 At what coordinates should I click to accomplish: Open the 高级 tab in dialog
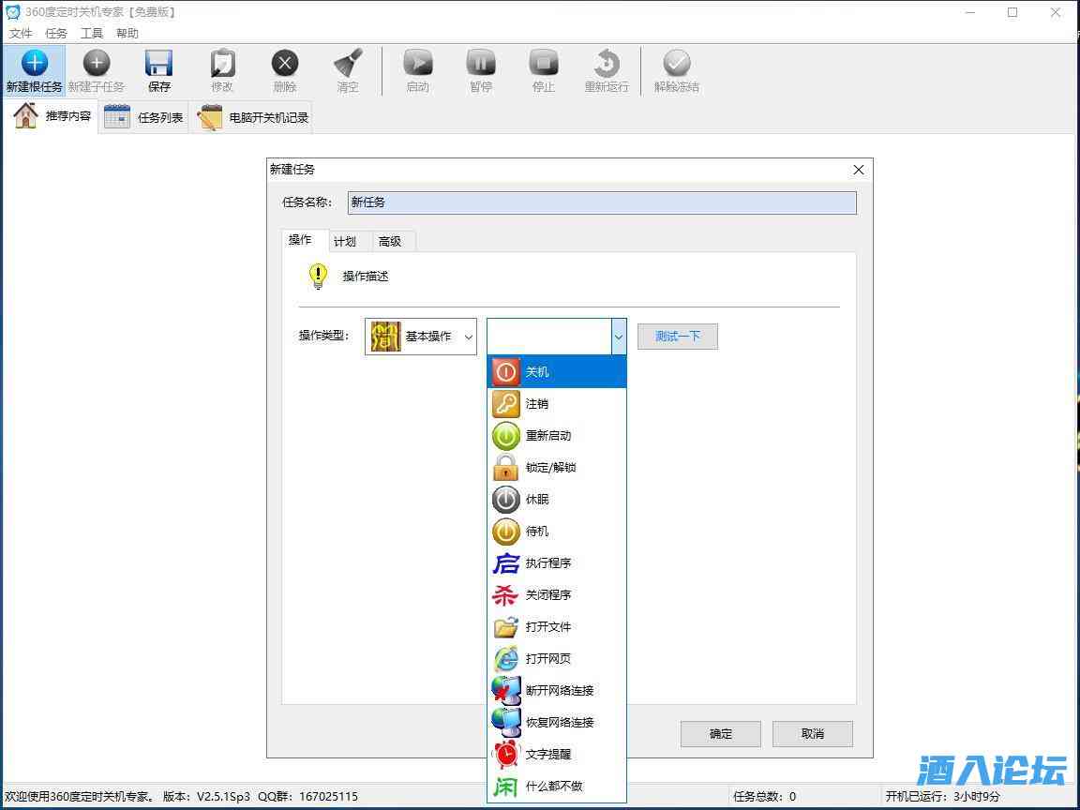click(x=390, y=242)
